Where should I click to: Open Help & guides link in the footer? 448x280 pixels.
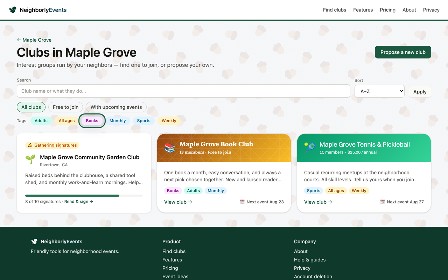[310, 260]
